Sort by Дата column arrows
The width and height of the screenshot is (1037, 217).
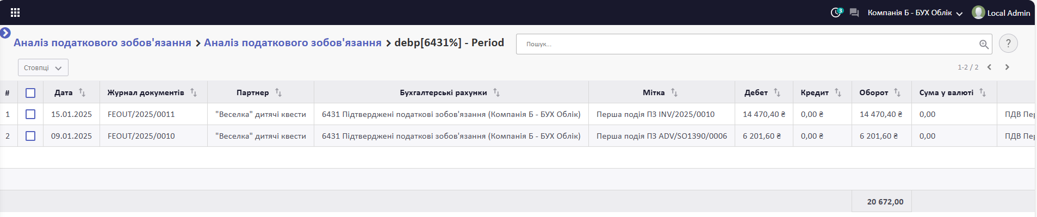pos(82,92)
